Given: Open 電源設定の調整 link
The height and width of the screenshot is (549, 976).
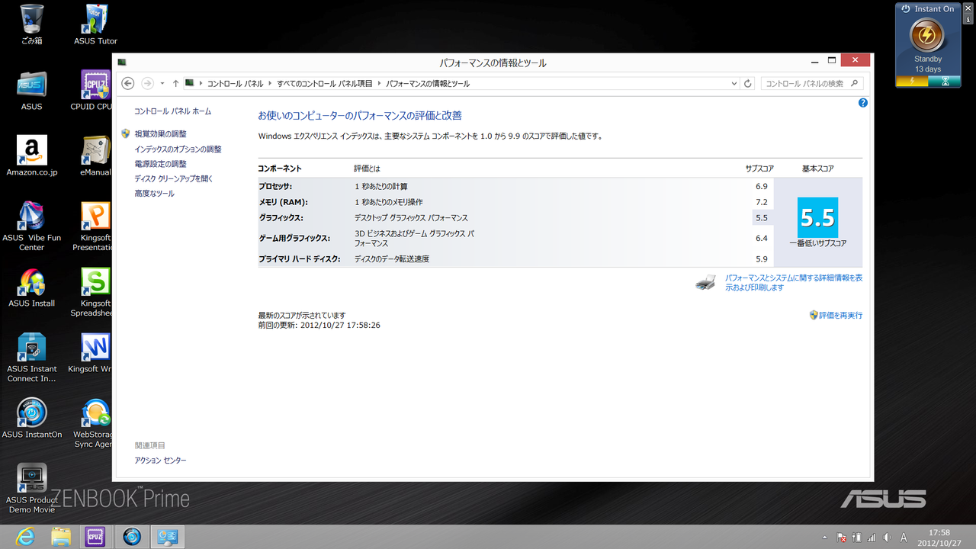Looking at the screenshot, I should [160, 164].
